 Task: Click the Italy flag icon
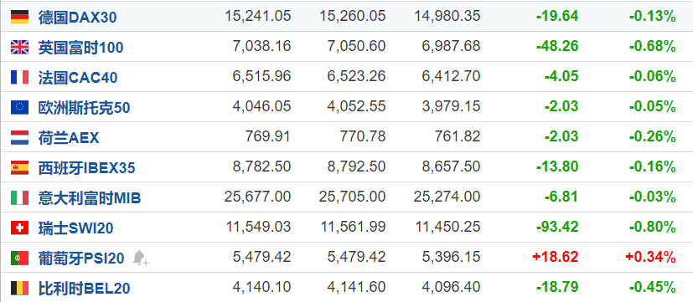[x=19, y=197]
